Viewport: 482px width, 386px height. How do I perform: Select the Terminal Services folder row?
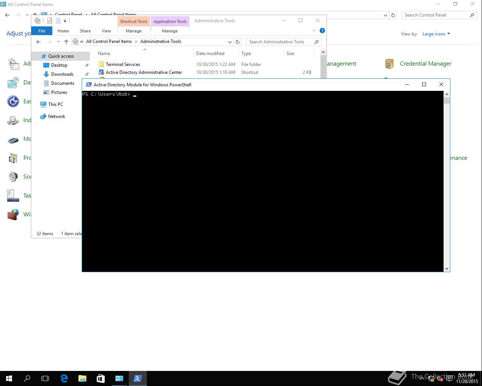tap(206, 64)
